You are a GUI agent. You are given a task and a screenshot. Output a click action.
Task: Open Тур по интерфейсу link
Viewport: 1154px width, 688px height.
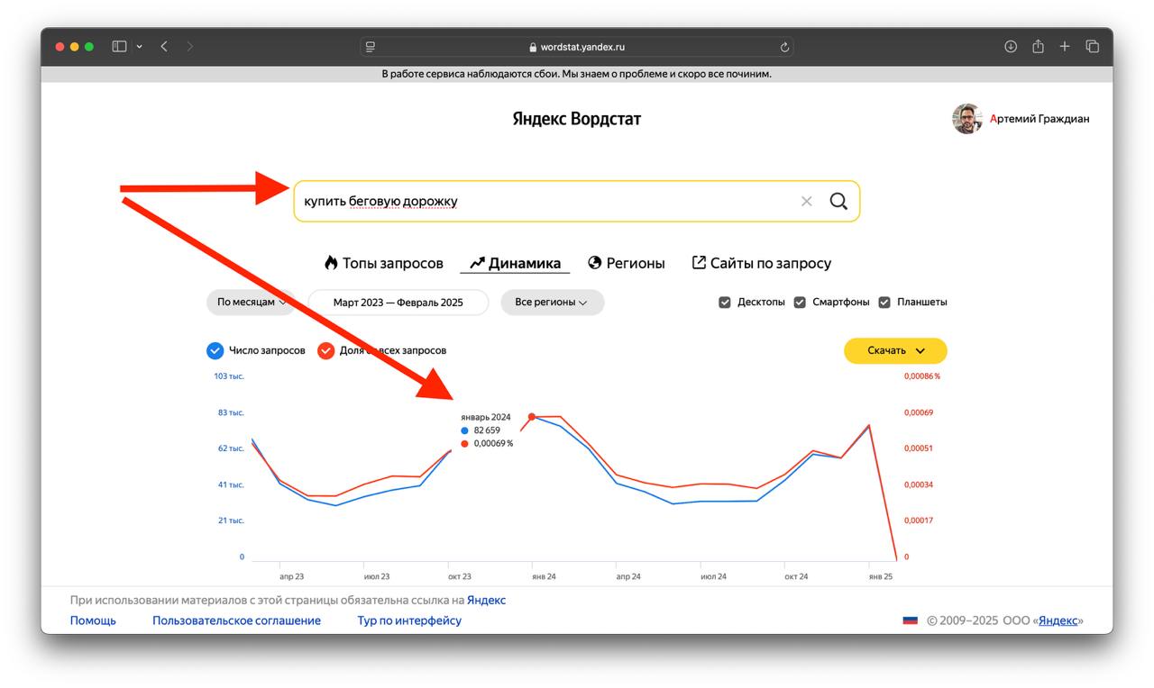[409, 620]
